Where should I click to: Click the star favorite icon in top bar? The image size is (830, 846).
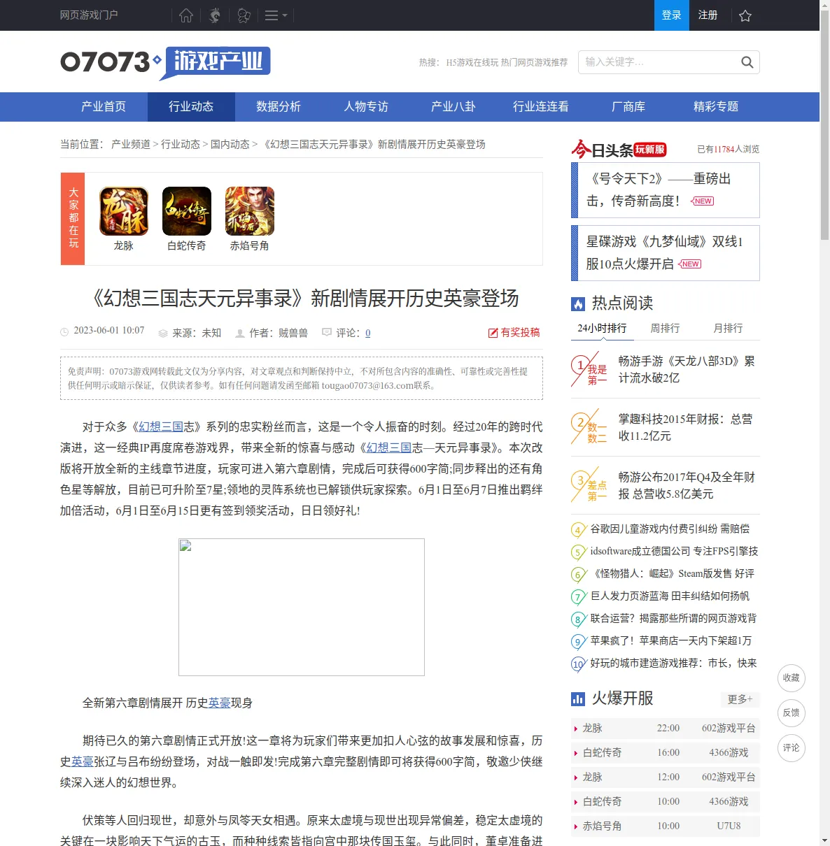point(745,15)
